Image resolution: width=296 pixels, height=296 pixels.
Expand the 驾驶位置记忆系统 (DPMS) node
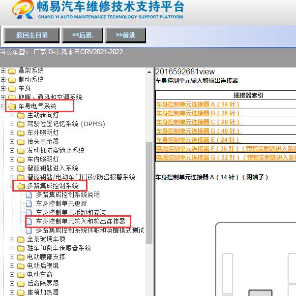coord(12,124)
